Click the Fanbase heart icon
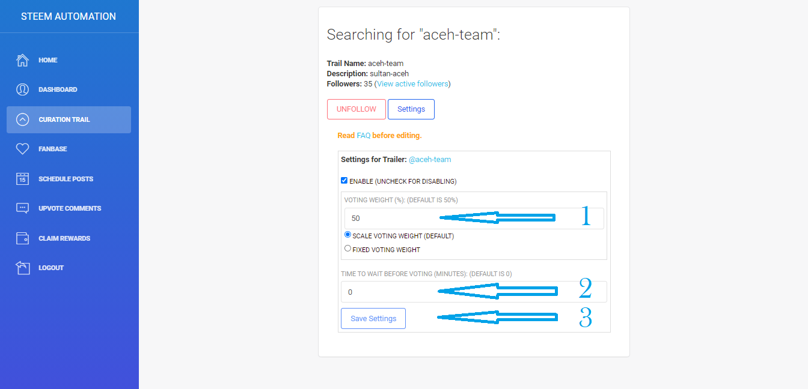The height and width of the screenshot is (389, 808). [22, 149]
